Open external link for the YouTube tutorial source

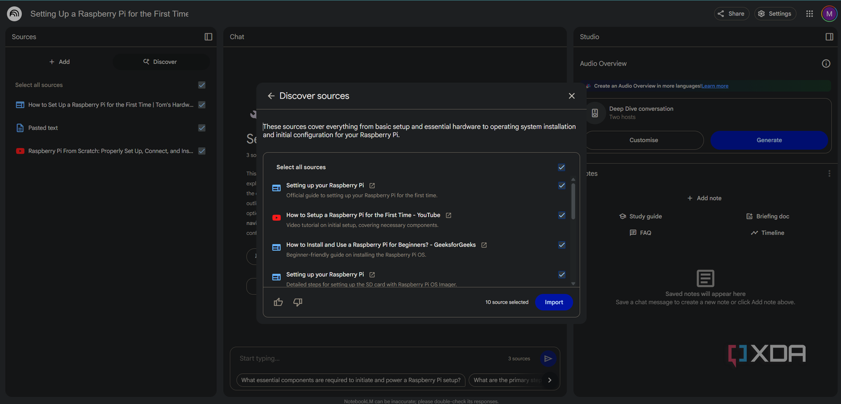[449, 215]
